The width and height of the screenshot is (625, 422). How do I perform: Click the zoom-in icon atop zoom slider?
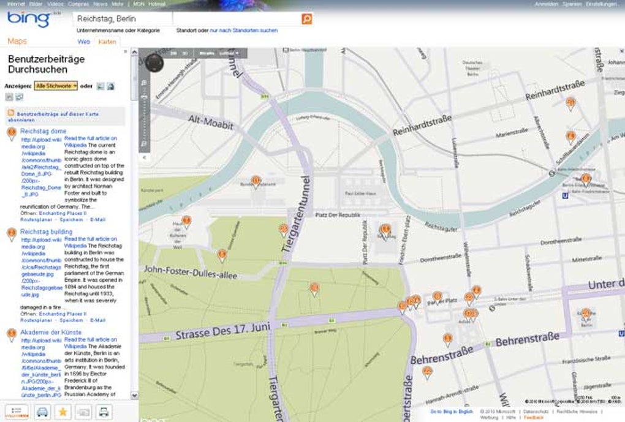coord(144,83)
